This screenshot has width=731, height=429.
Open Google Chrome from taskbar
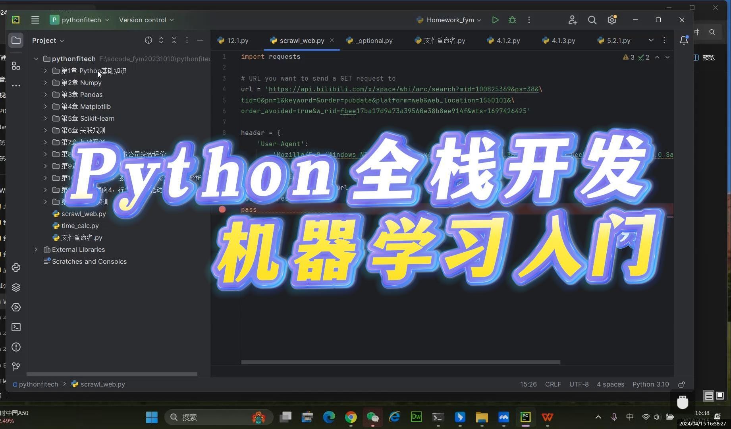coord(351,417)
